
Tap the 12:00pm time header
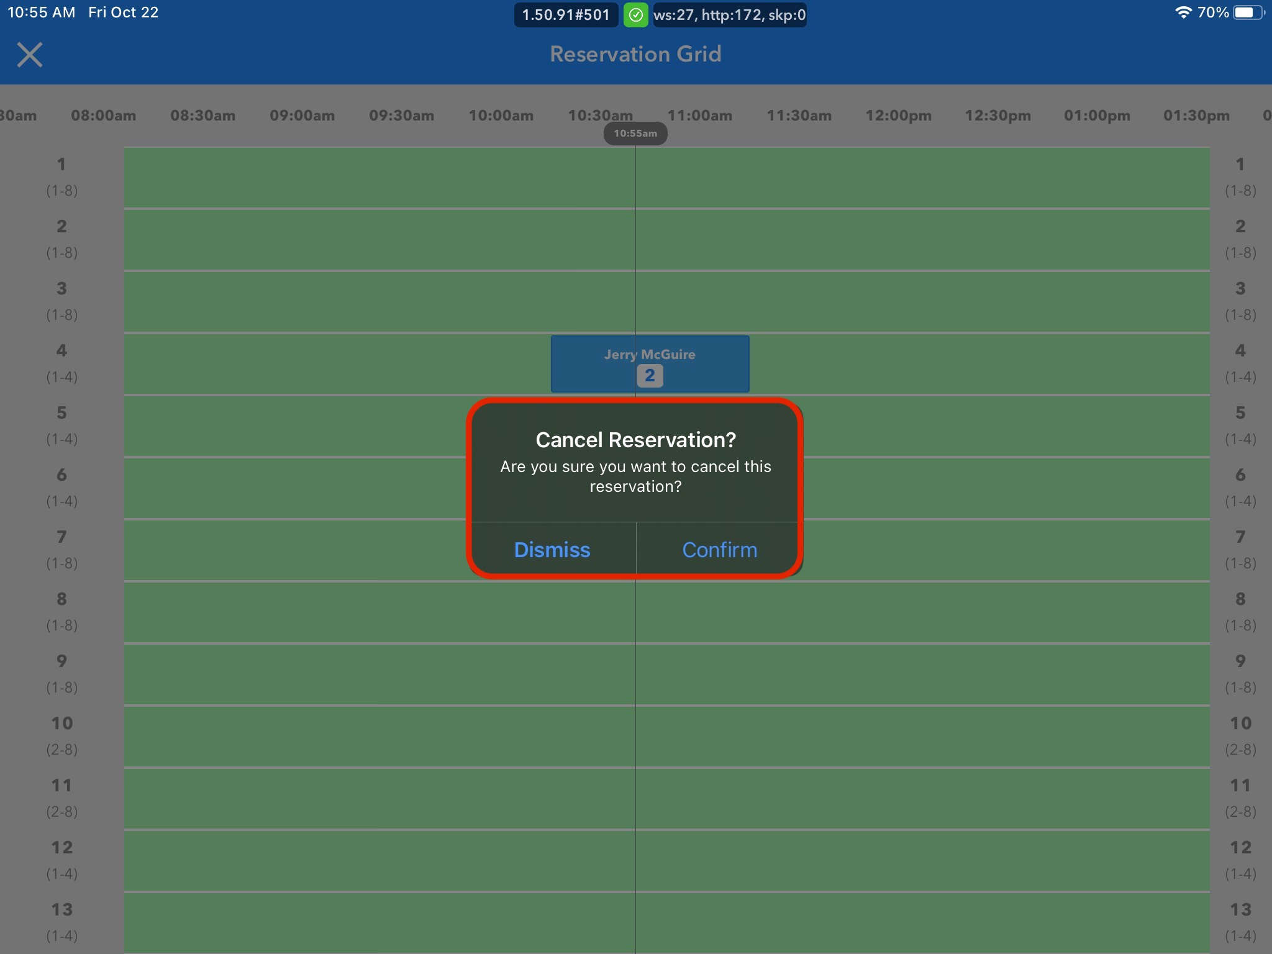pos(898,116)
